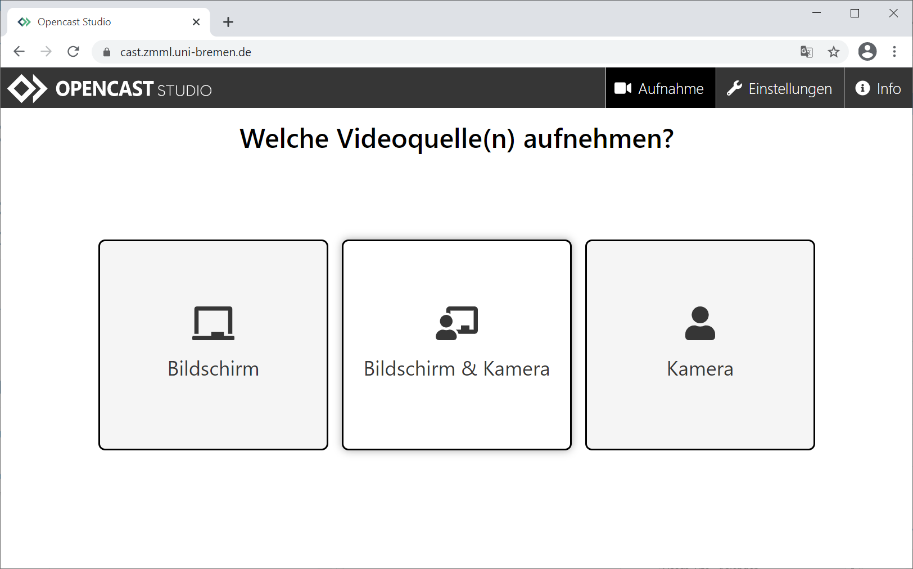
Task: Open the Chrome three-dot menu
Action: (894, 52)
